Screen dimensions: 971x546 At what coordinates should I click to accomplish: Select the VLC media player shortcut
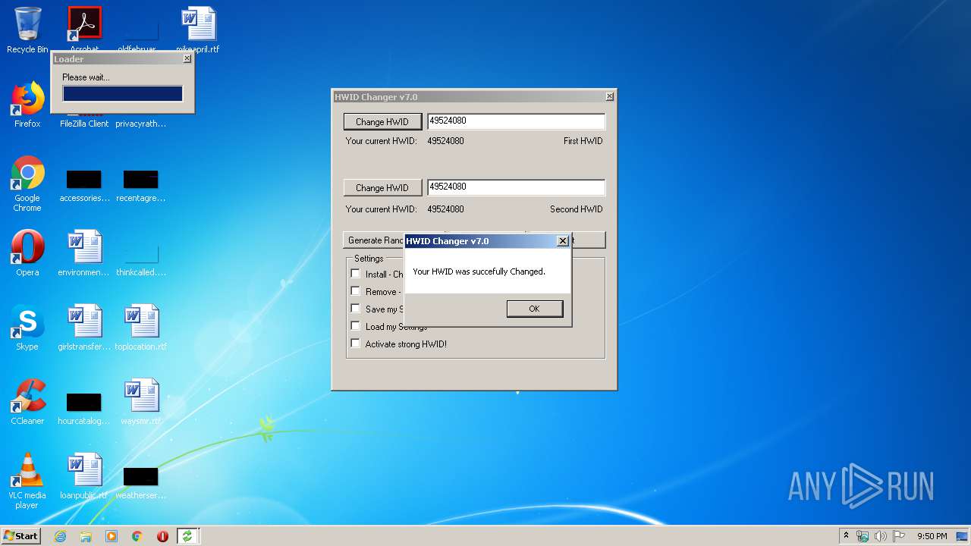27,481
